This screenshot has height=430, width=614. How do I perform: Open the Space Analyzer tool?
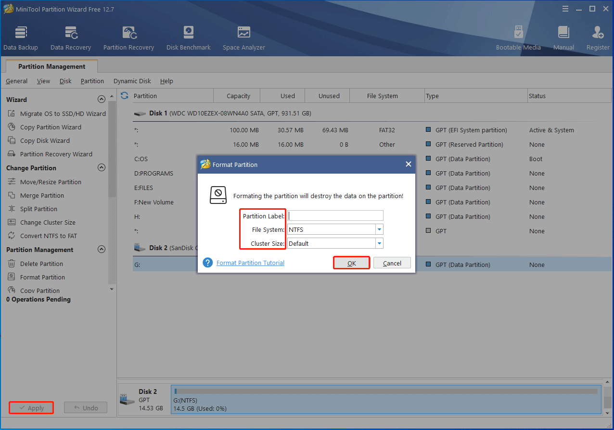tap(244, 38)
